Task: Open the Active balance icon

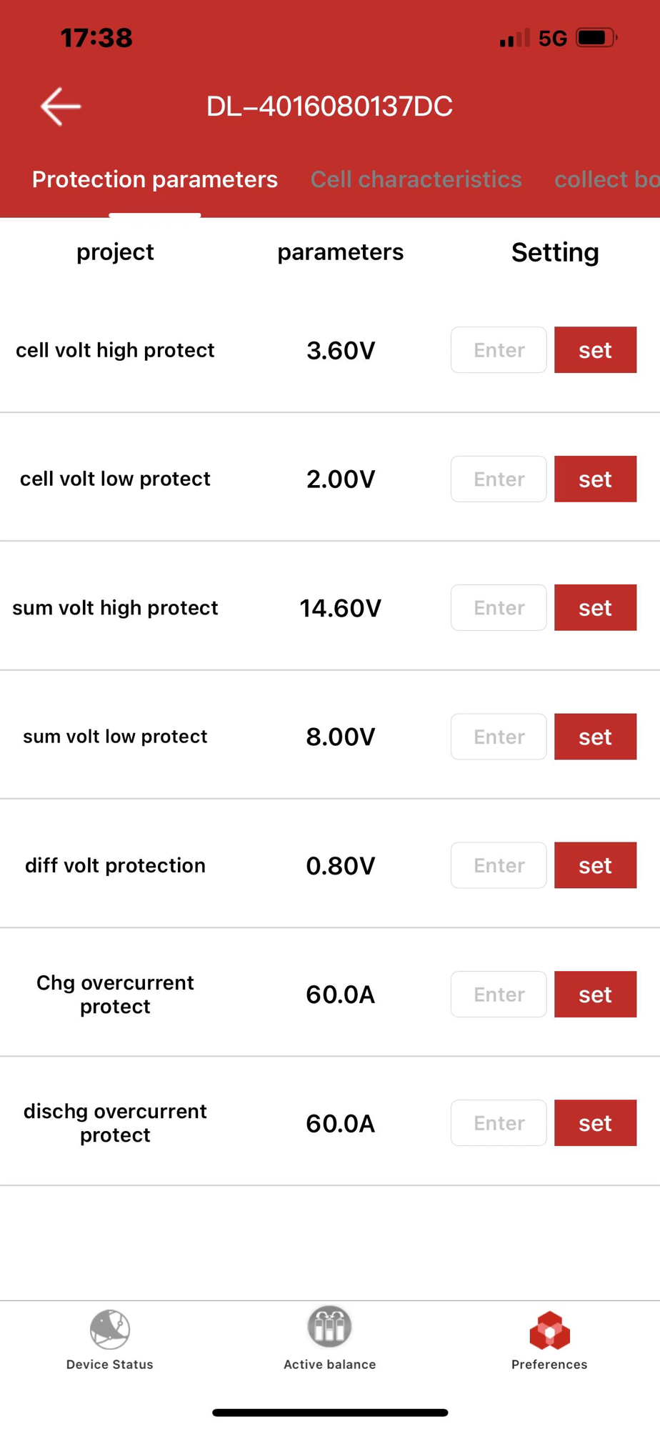Action: [x=329, y=1327]
